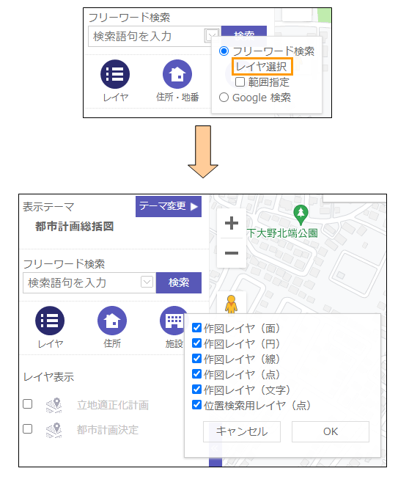Click the キャンセル button
398x482 pixels.
(242, 431)
